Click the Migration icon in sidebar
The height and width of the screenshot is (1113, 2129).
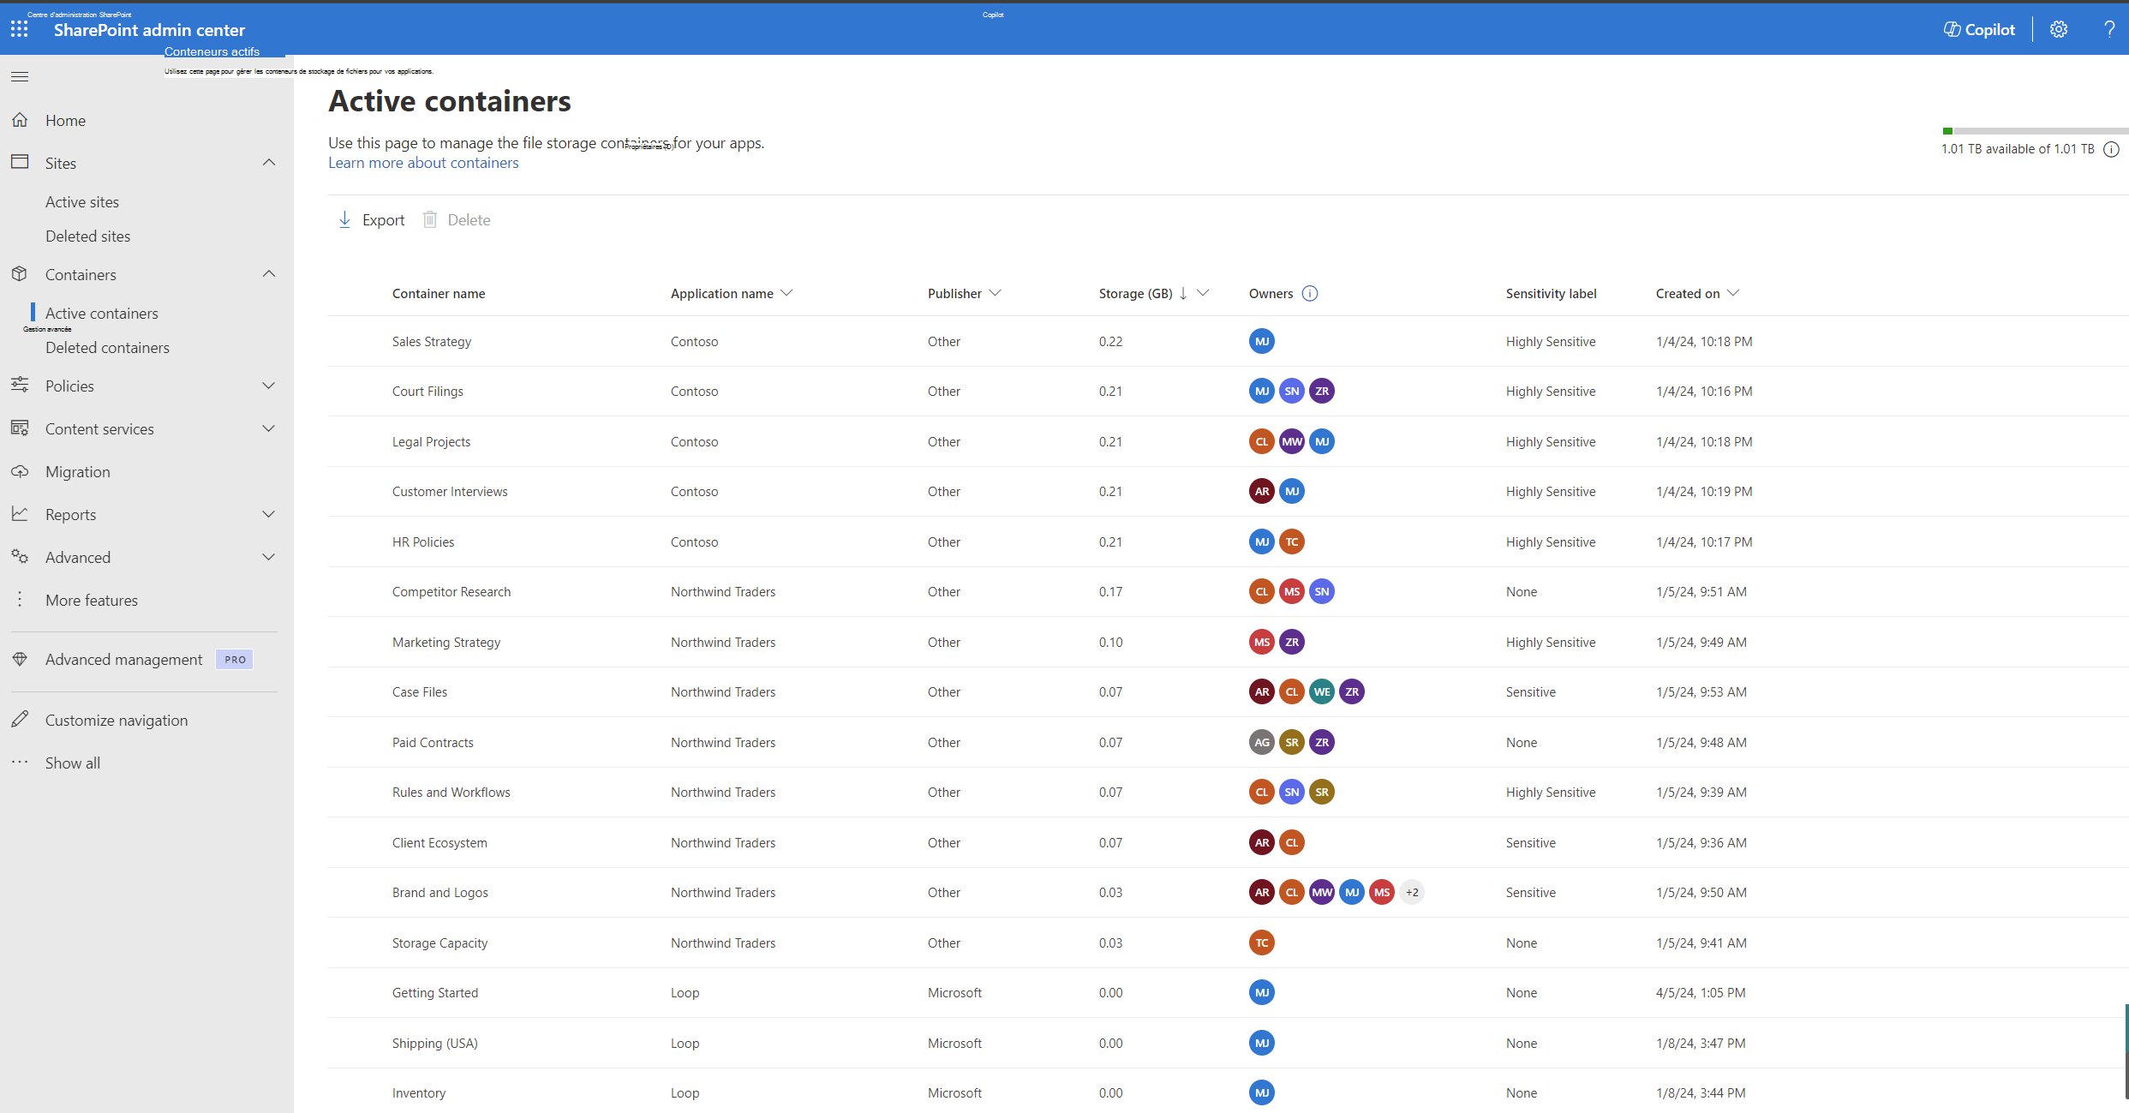coord(21,470)
